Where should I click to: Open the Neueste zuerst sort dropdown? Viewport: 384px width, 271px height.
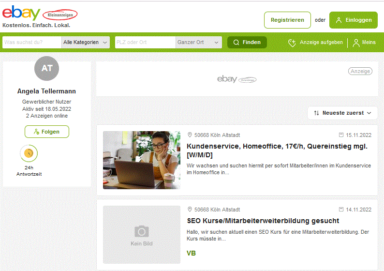click(342, 113)
